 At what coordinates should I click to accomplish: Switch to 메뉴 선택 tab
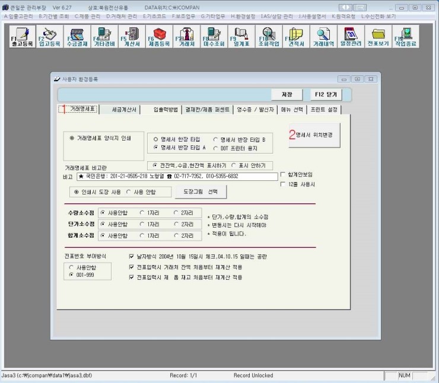(x=292, y=110)
